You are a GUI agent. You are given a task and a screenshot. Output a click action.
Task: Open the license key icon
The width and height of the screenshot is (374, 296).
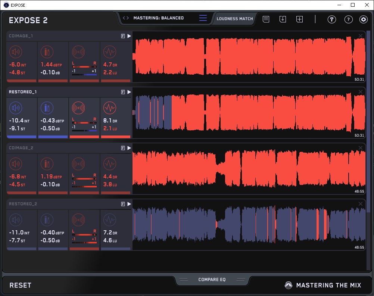(x=331, y=19)
